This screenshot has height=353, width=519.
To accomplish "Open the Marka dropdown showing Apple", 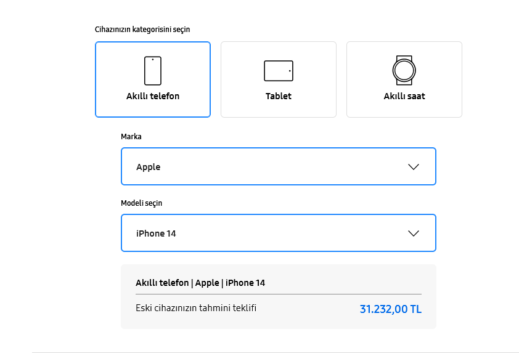I will click(x=279, y=166).
